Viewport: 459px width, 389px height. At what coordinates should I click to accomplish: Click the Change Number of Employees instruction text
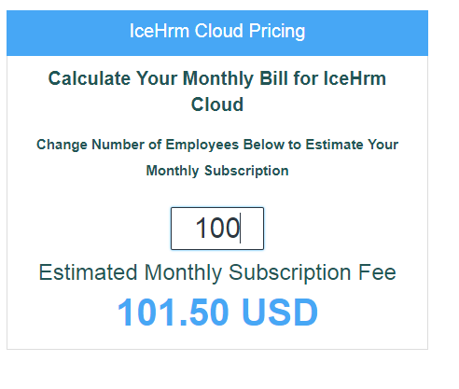click(x=217, y=158)
